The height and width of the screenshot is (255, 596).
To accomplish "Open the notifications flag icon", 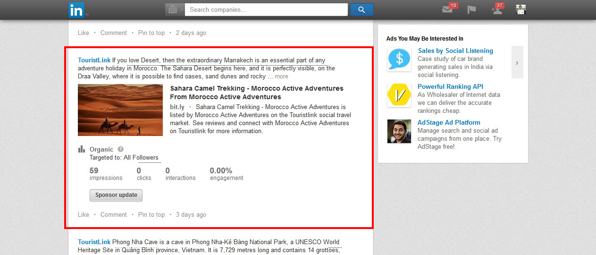I will coord(471,9).
